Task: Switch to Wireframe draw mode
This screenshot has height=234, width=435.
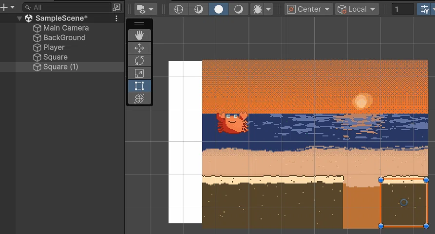Action: (179, 9)
